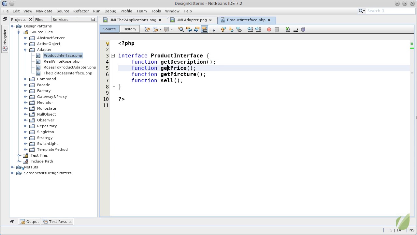The width and height of the screenshot is (417, 235).
Task: Switch editor to History view
Action: (130, 29)
